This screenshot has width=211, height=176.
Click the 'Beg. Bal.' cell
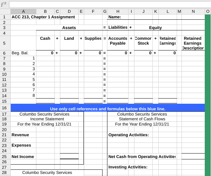[x=23, y=53]
